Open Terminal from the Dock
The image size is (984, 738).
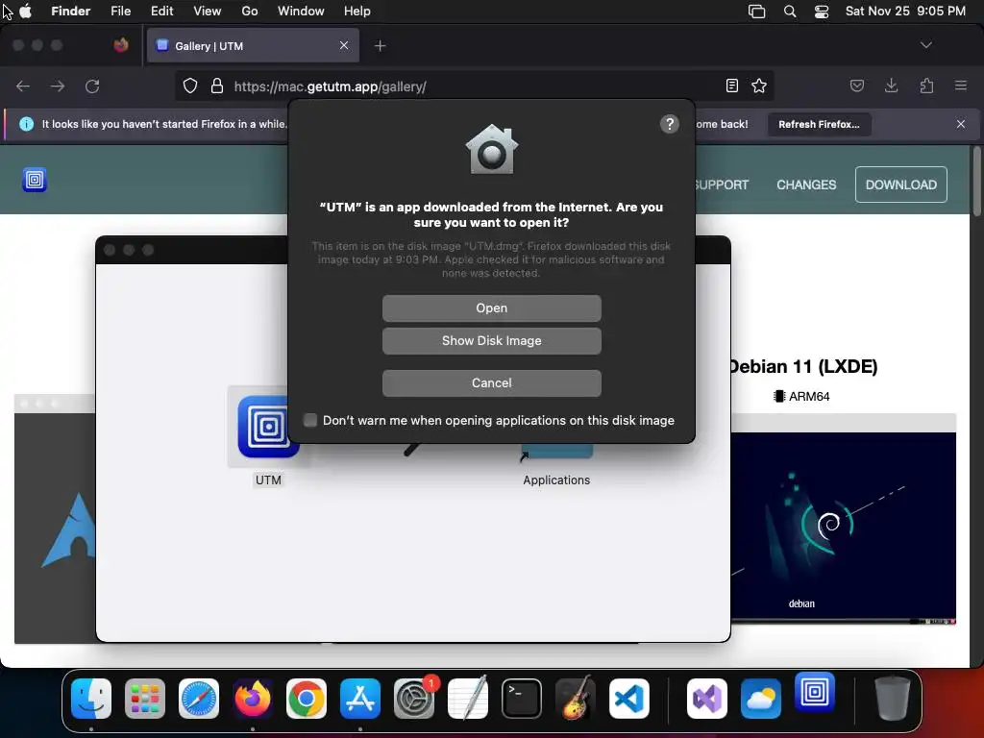click(522, 699)
